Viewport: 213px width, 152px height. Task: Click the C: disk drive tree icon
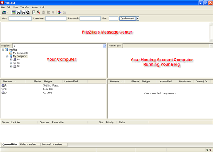pos(15,63)
